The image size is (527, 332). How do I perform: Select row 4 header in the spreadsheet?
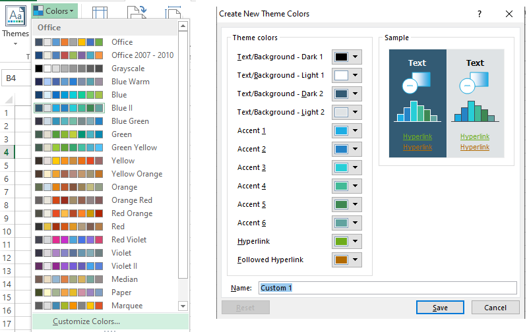pyautogui.click(x=7, y=152)
